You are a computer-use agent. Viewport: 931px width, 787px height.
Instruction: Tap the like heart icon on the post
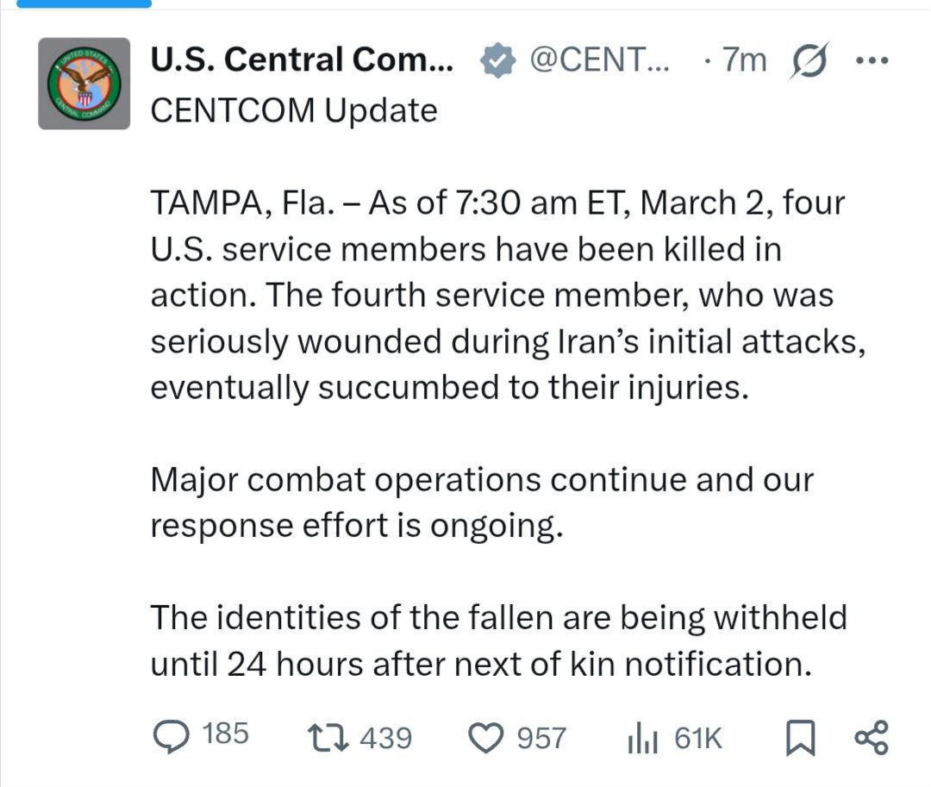click(489, 737)
